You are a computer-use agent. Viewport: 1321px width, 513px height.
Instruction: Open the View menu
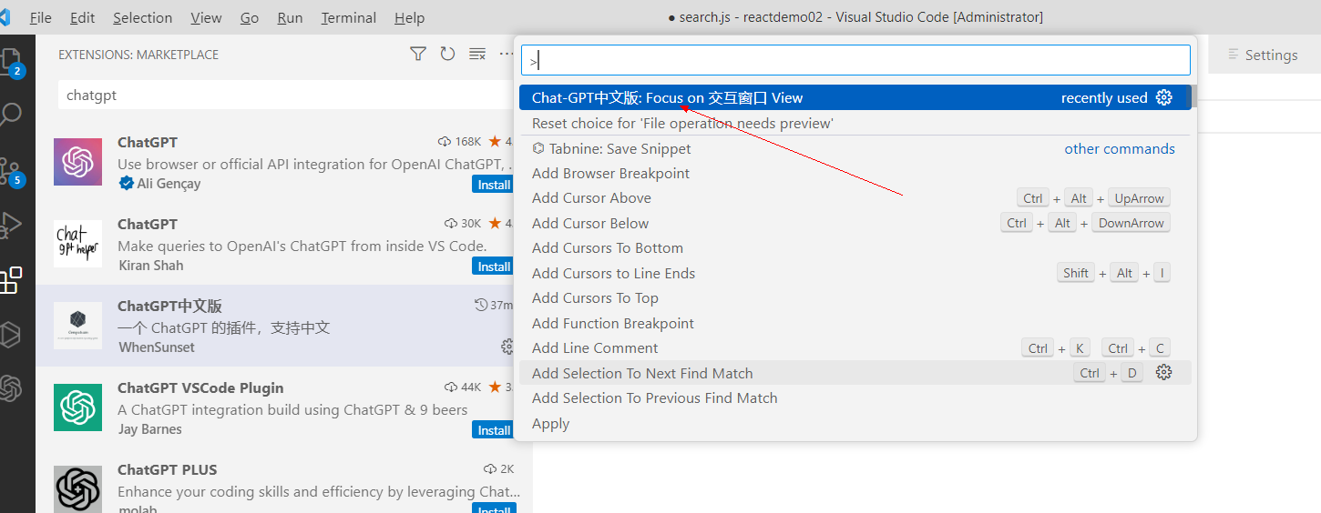pos(206,17)
